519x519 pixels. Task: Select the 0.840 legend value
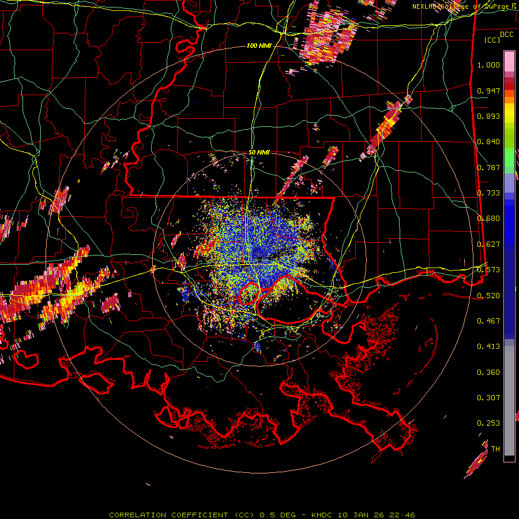tap(488, 142)
